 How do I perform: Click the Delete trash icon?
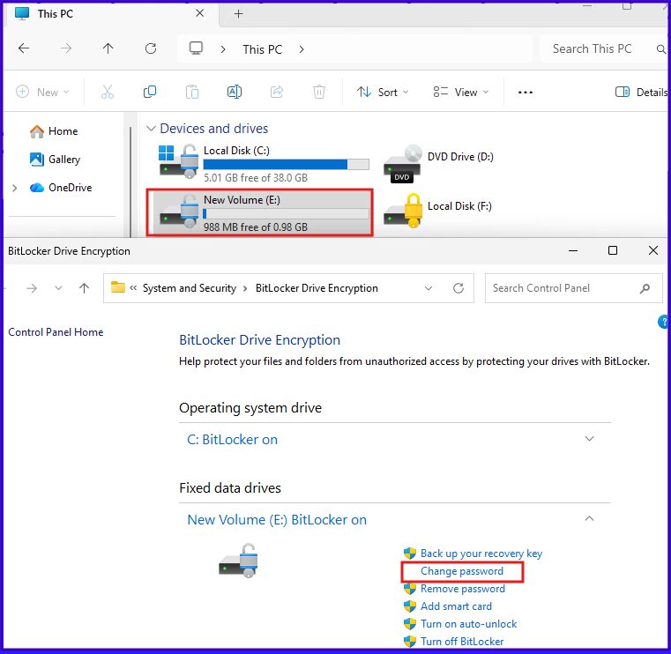319,92
